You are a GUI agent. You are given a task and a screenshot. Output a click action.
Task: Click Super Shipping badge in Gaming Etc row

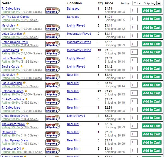(52, 134)
